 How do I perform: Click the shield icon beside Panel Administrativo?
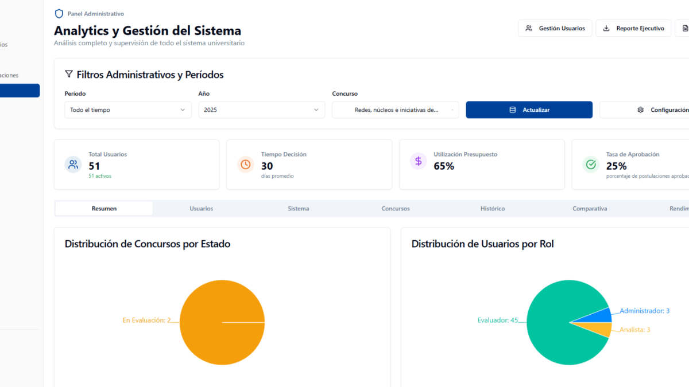pyautogui.click(x=59, y=14)
